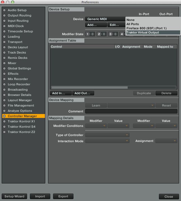Image resolution: width=181 pixels, height=201 pixels.
Task: Click the Edit... device button
Action: pos(116,25)
